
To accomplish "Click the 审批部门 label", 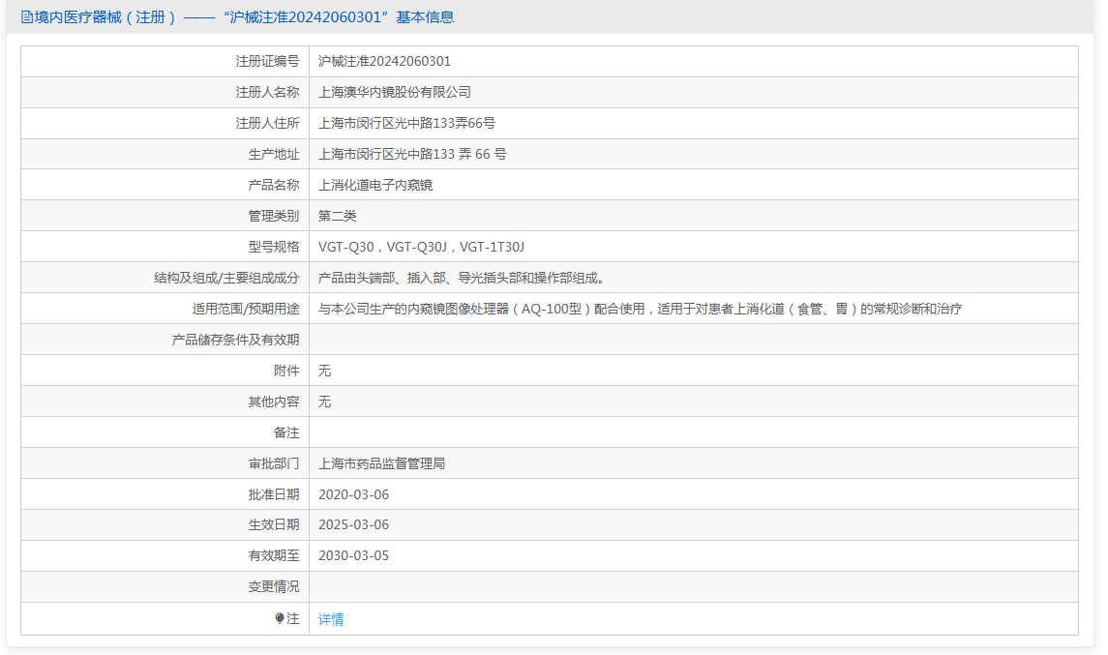I will coord(274,463).
